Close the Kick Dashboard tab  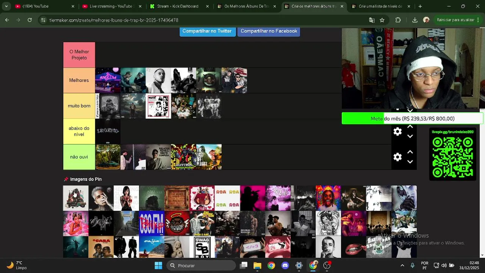pyautogui.click(x=208, y=6)
